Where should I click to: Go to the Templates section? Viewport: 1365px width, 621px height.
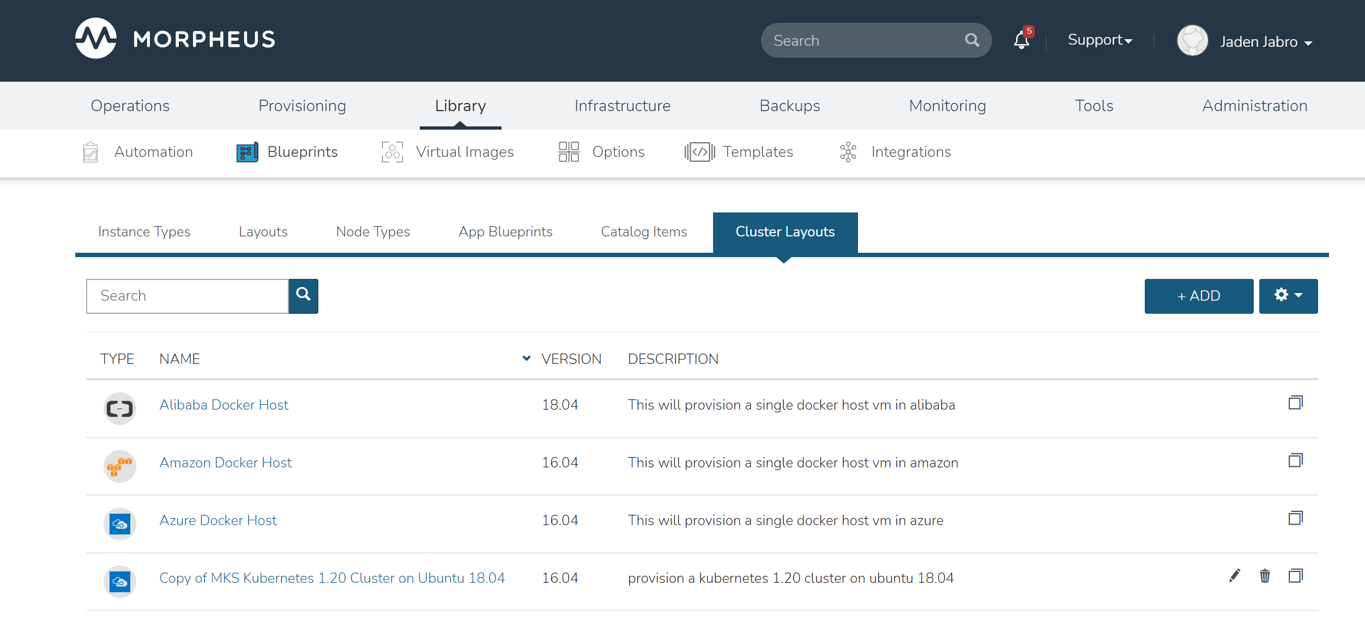pos(757,152)
